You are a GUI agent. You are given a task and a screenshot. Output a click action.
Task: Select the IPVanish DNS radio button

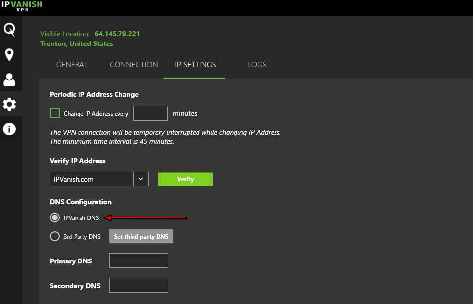pyautogui.click(x=55, y=217)
